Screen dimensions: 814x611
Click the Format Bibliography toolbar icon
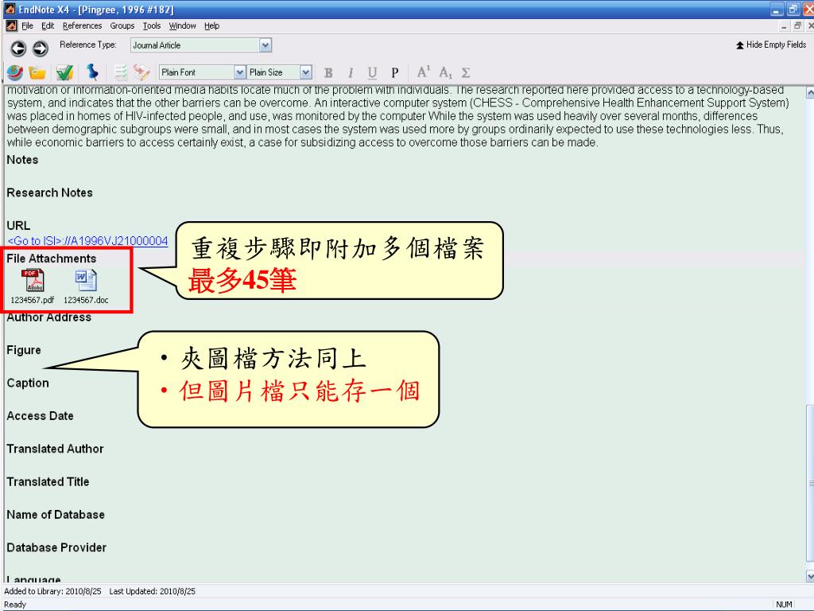coord(141,72)
